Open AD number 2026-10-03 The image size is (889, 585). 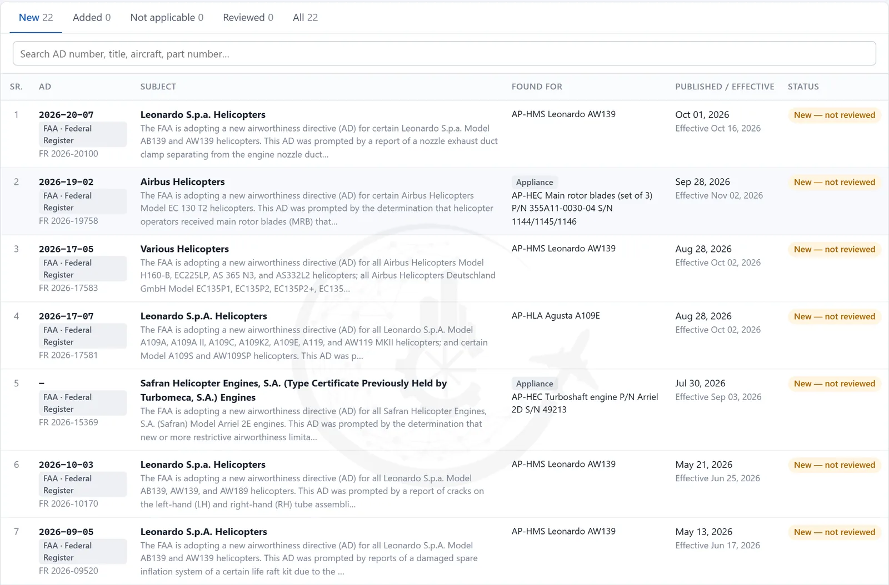[x=66, y=465]
